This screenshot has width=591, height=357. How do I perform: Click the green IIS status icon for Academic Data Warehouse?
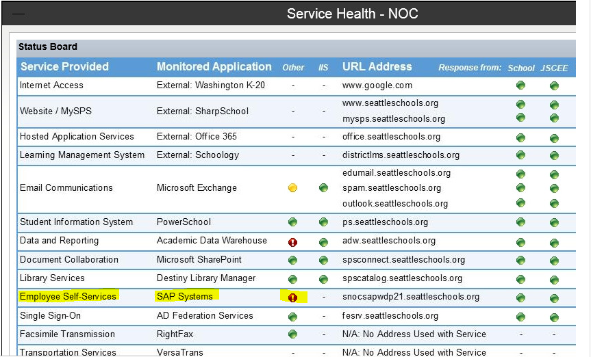pos(323,242)
